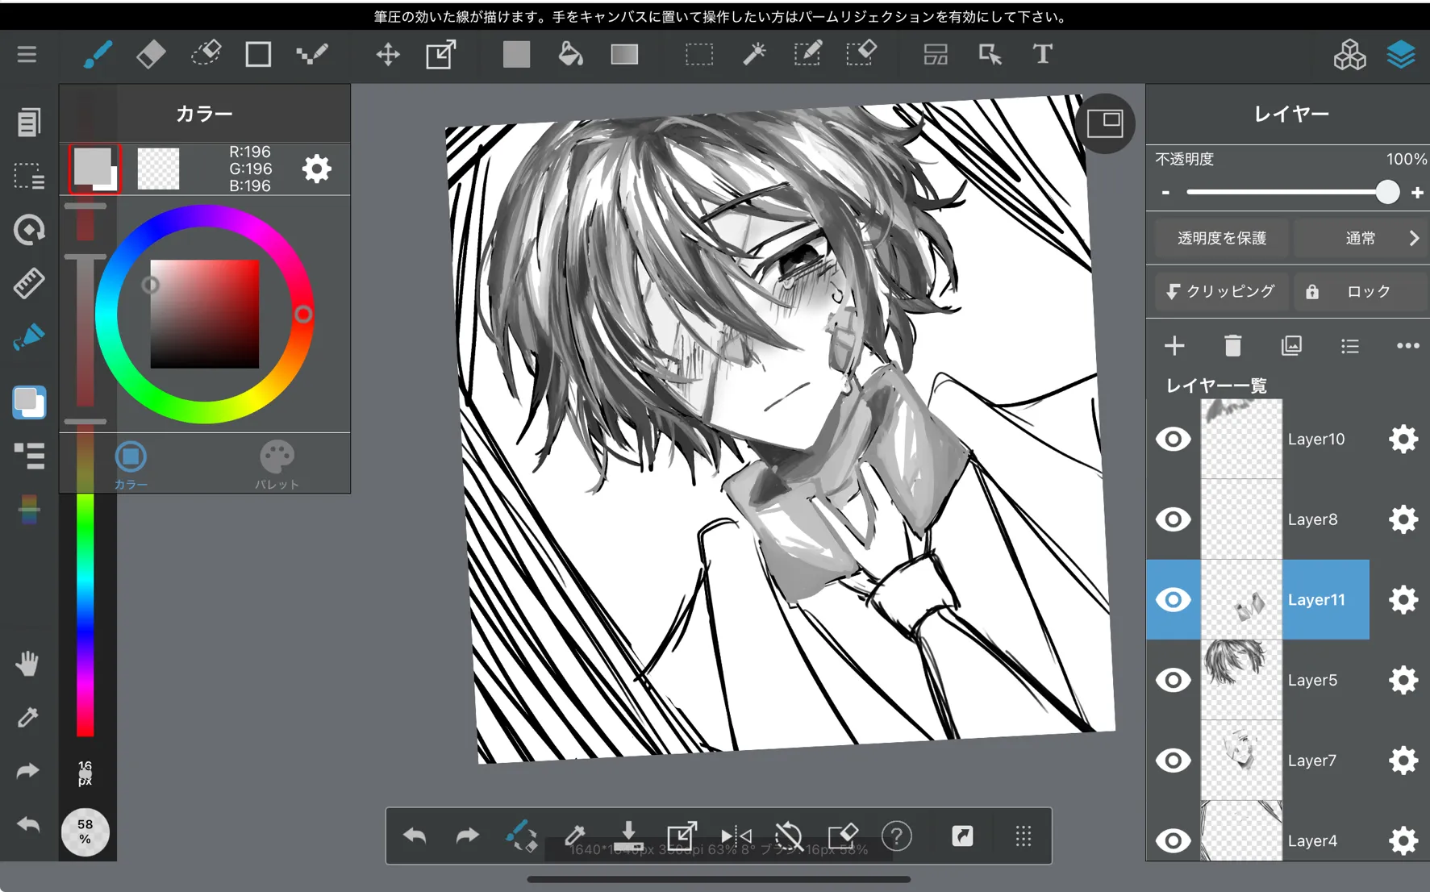Open Layer10 settings gear
The height and width of the screenshot is (892, 1430).
[x=1403, y=439]
